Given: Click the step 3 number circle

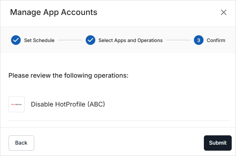Looking at the screenshot, I should 199,40.
